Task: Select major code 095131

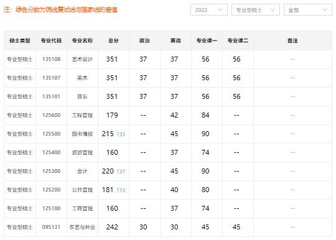Action: (x=51, y=227)
